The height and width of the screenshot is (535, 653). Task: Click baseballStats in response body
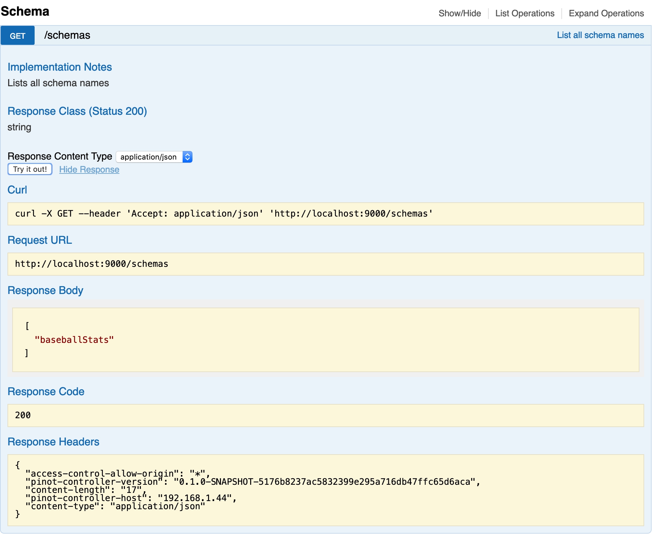pos(74,340)
